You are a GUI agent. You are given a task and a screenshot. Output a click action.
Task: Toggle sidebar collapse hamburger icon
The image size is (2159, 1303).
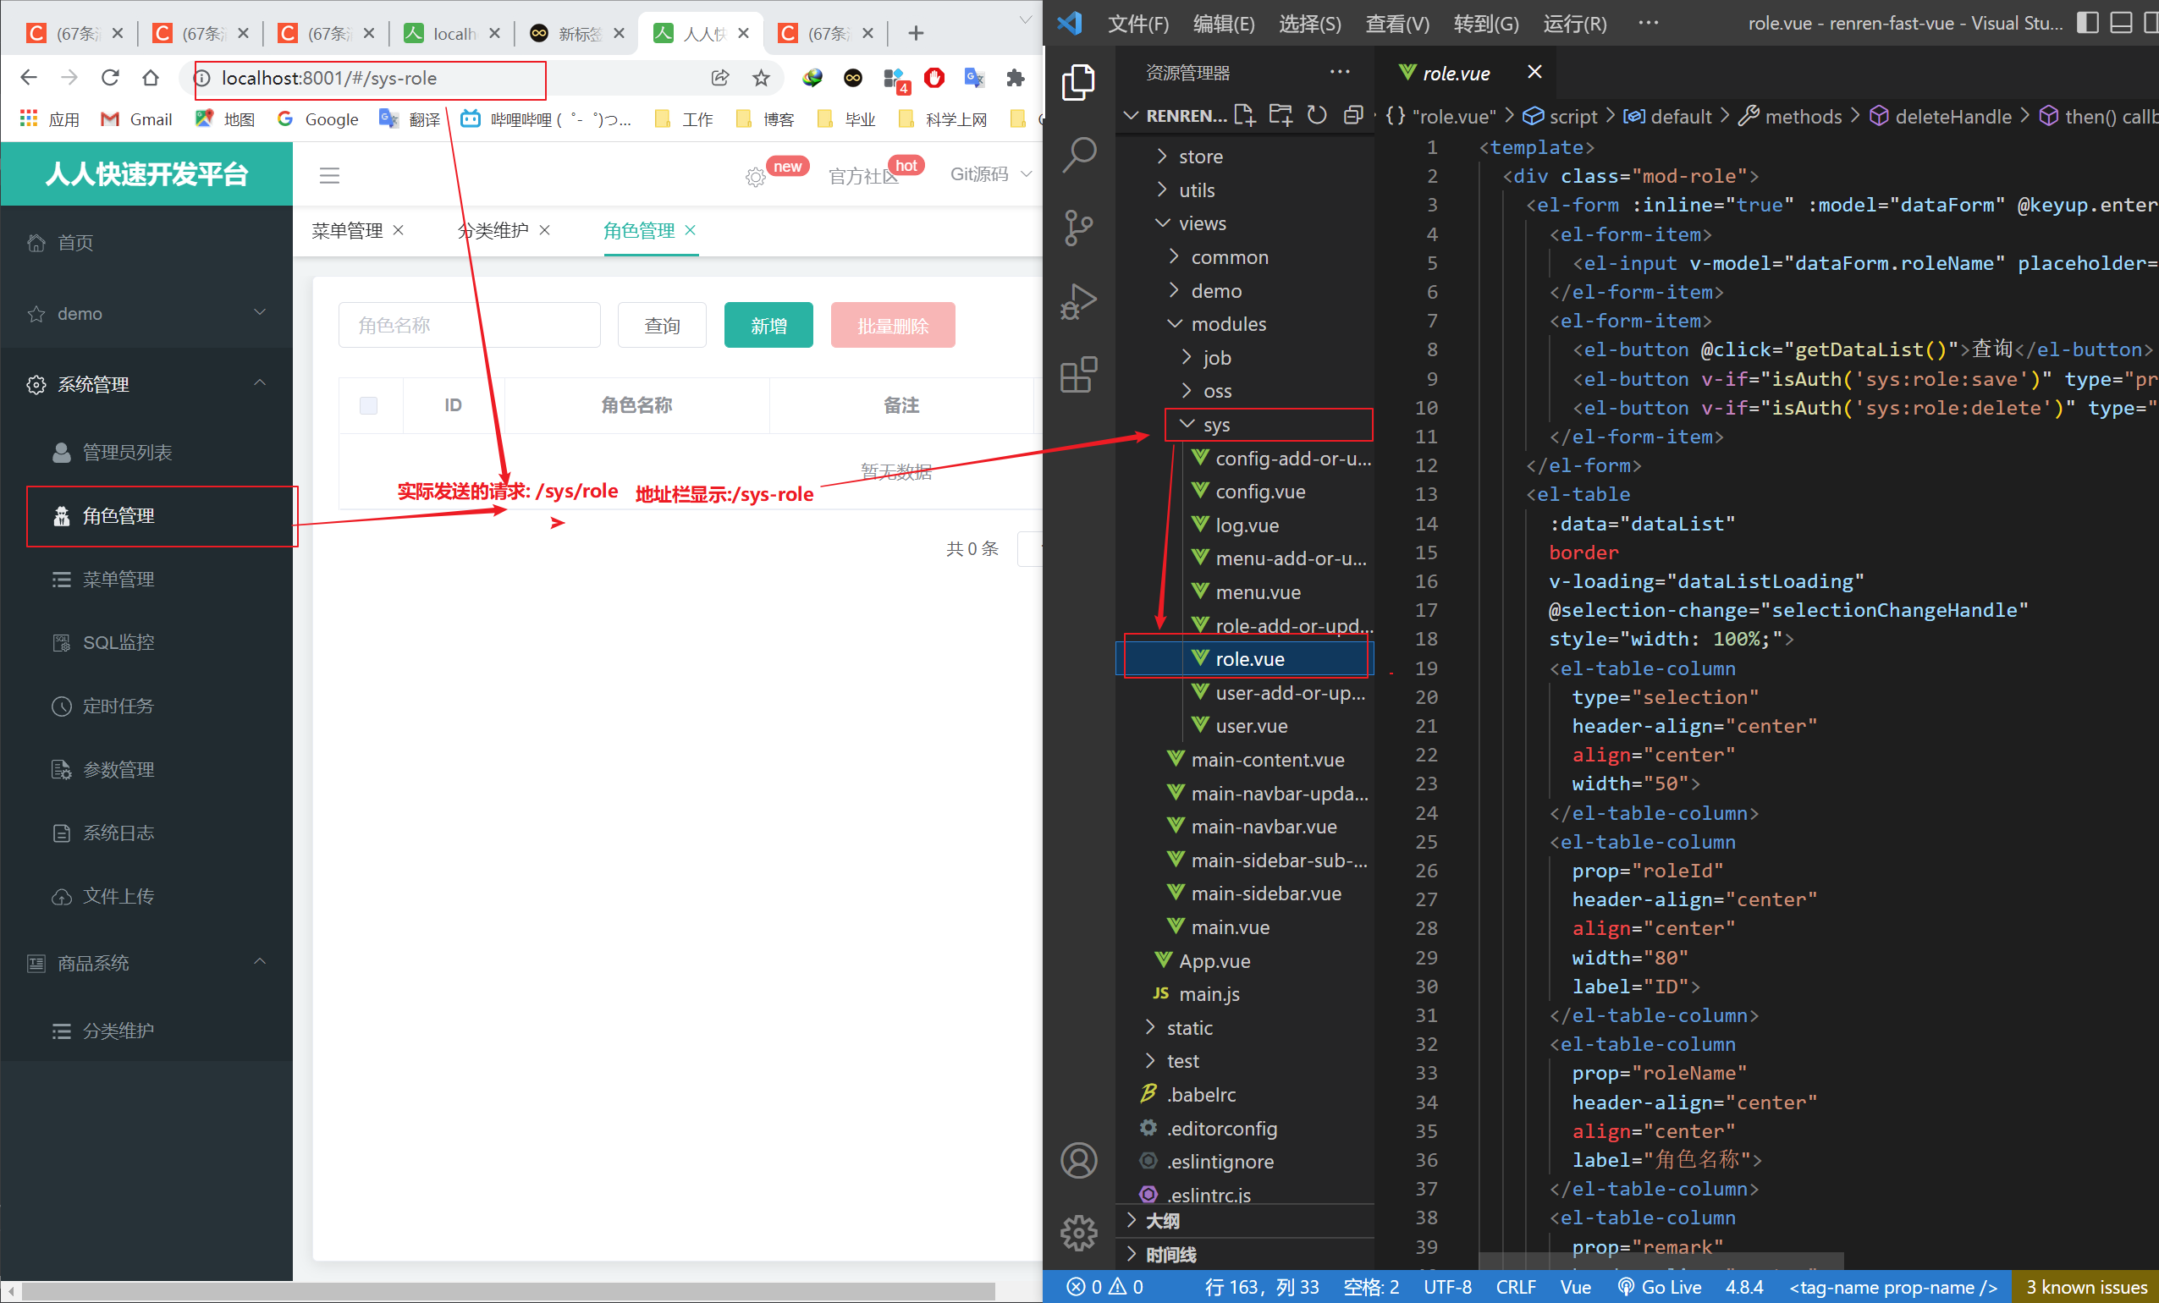point(329,175)
